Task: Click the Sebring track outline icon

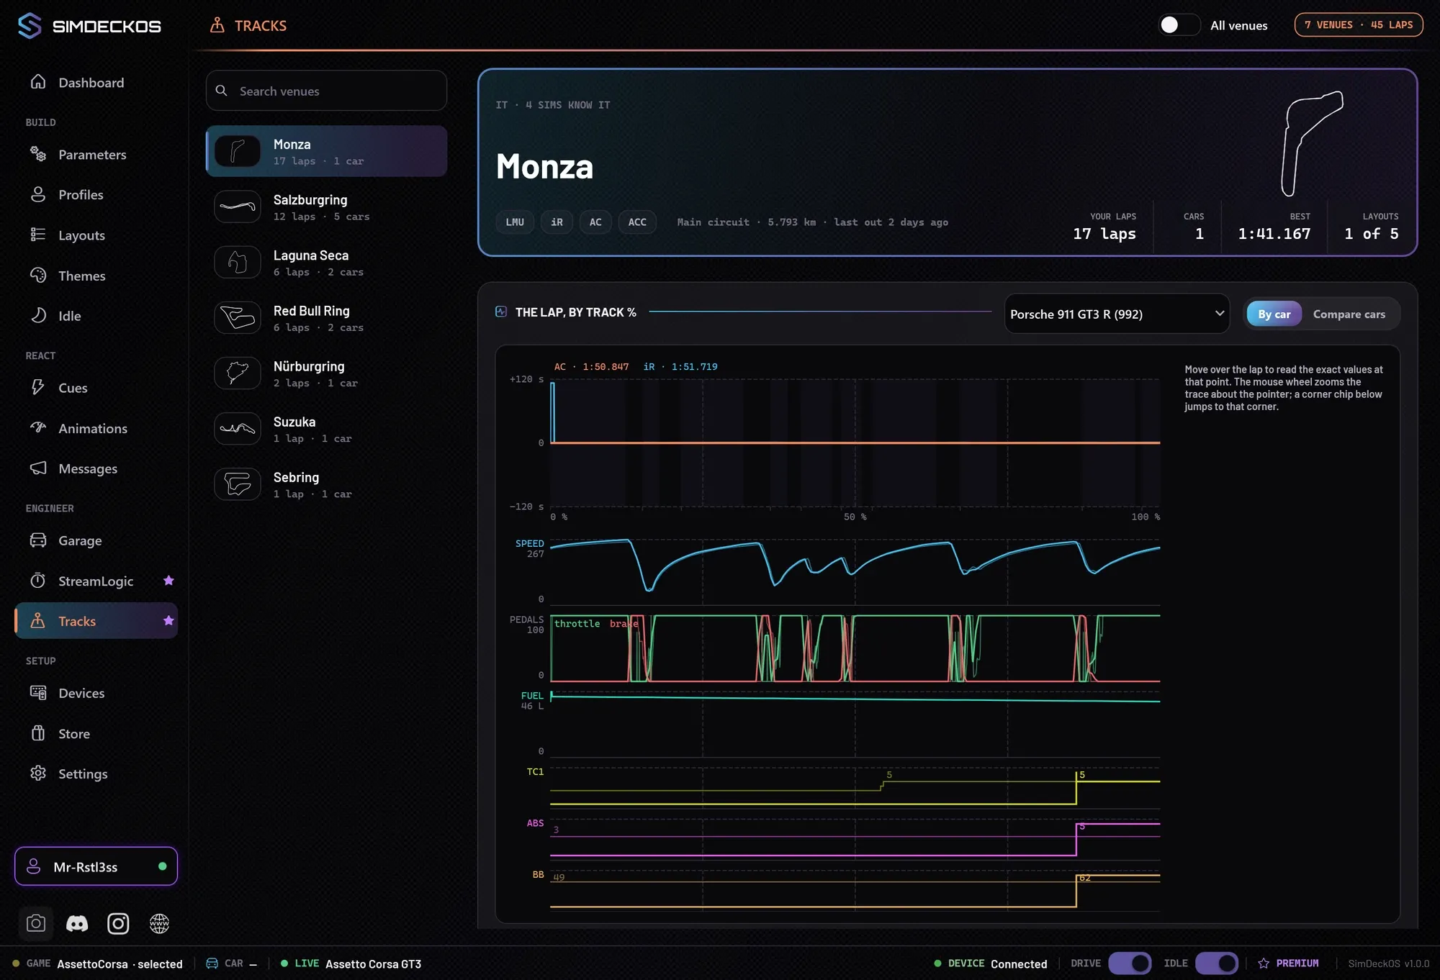Action: [x=238, y=484]
